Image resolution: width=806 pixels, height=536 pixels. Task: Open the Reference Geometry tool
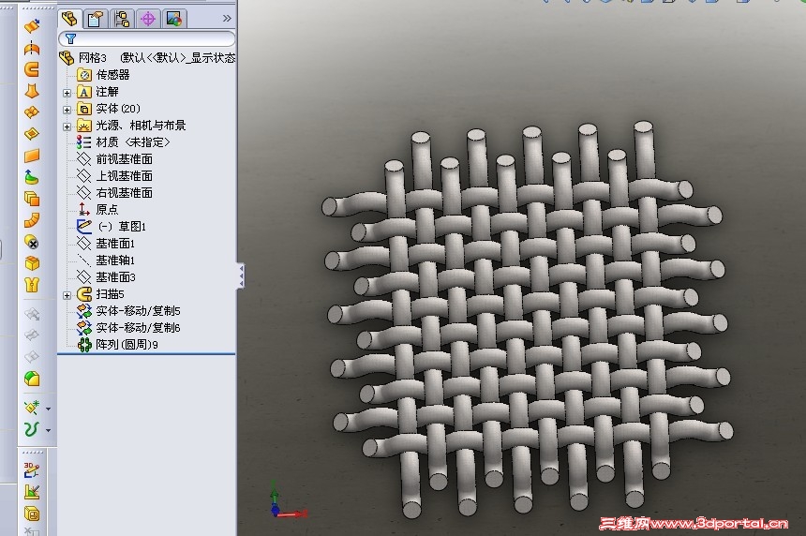(32, 408)
